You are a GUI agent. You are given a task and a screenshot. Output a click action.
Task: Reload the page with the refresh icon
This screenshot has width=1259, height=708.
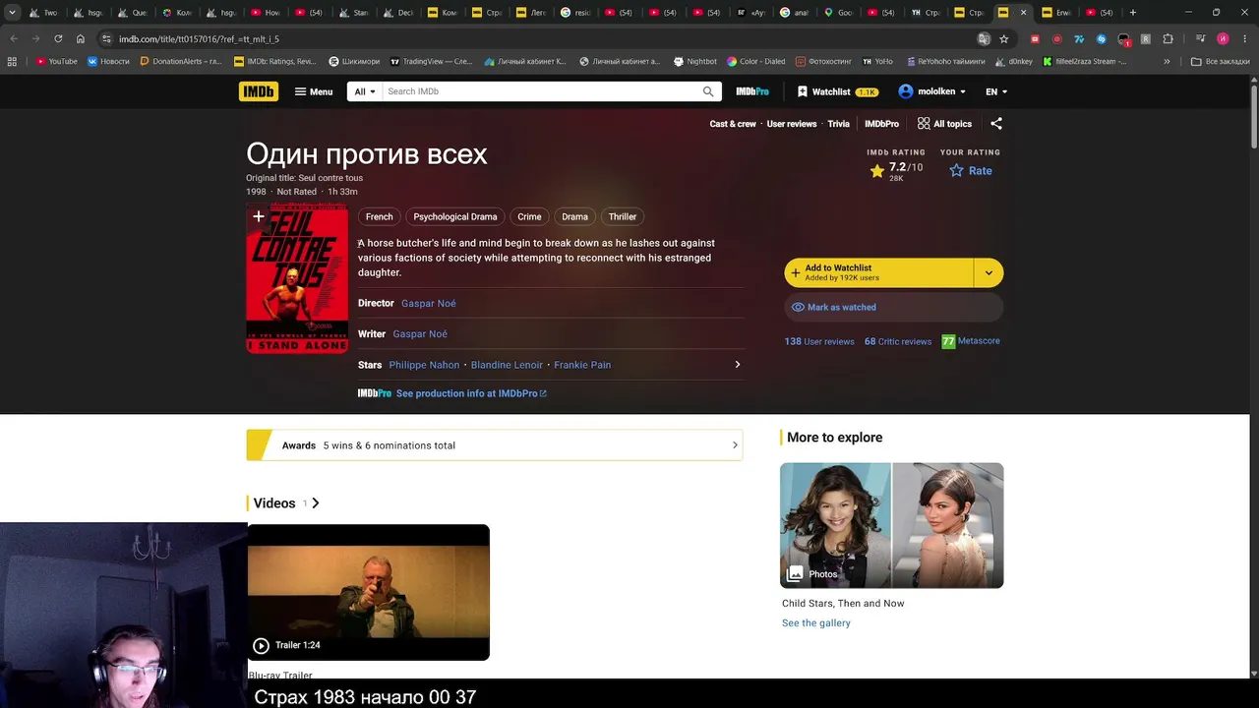[x=58, y=39]
